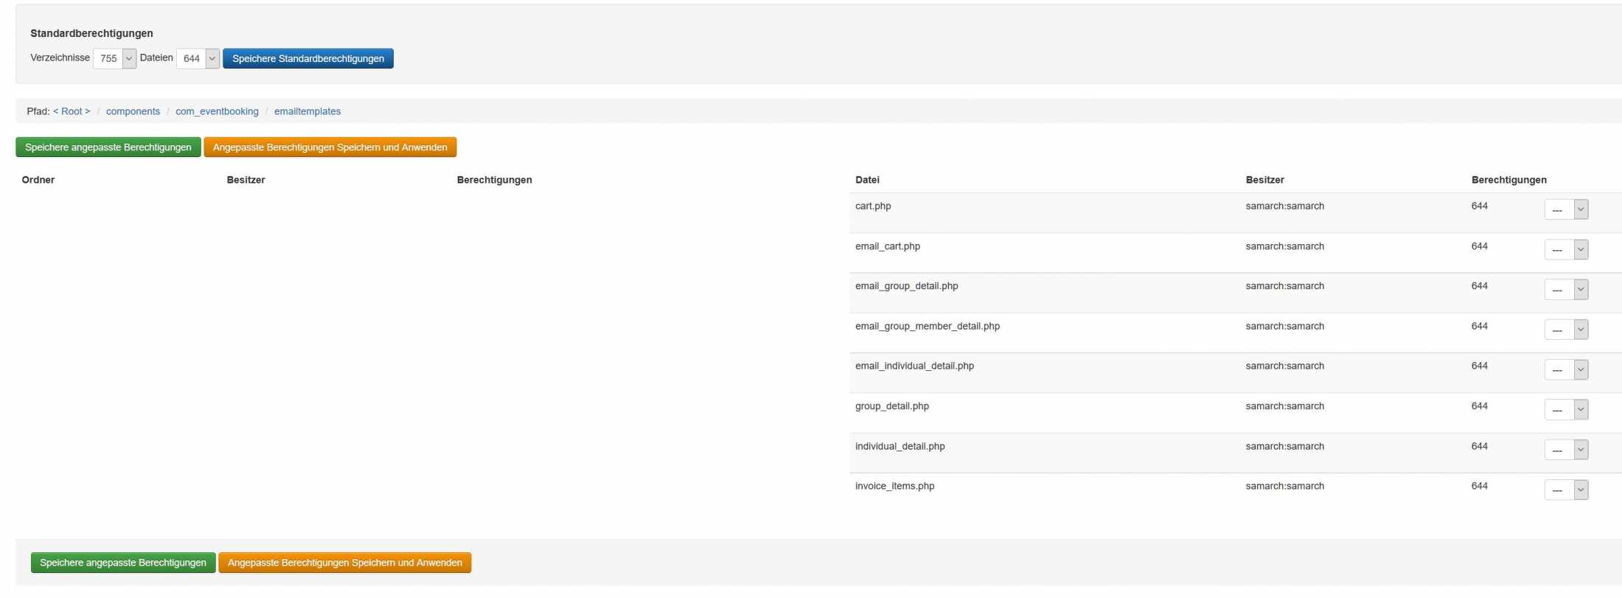Go to com_eventbooking folder in breadcrumb
Screen dimensions: 1622x598
217,111
